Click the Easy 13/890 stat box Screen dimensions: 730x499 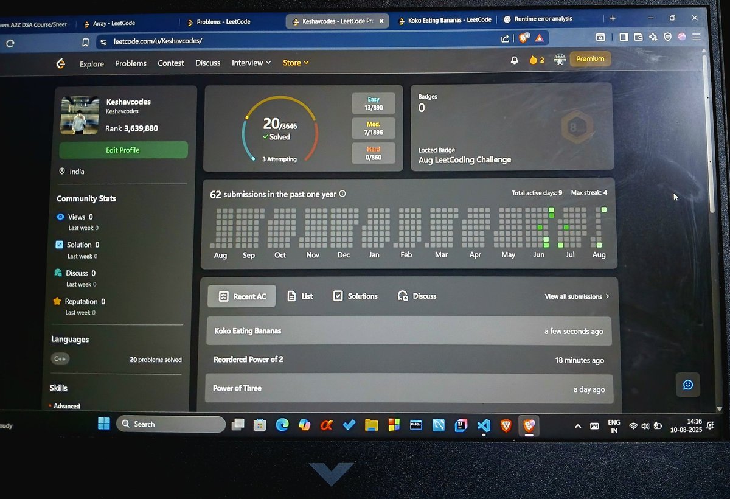(x=374, y=103)
